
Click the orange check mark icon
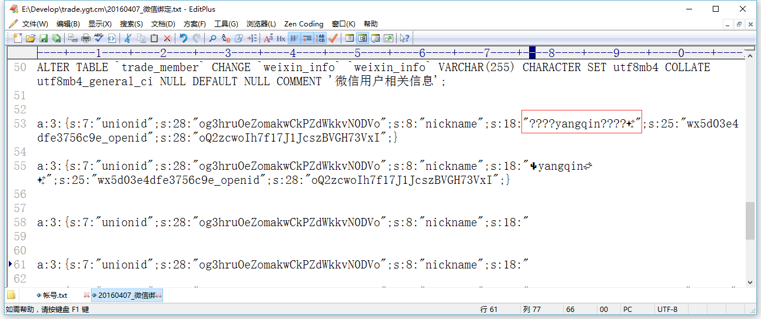333,38
